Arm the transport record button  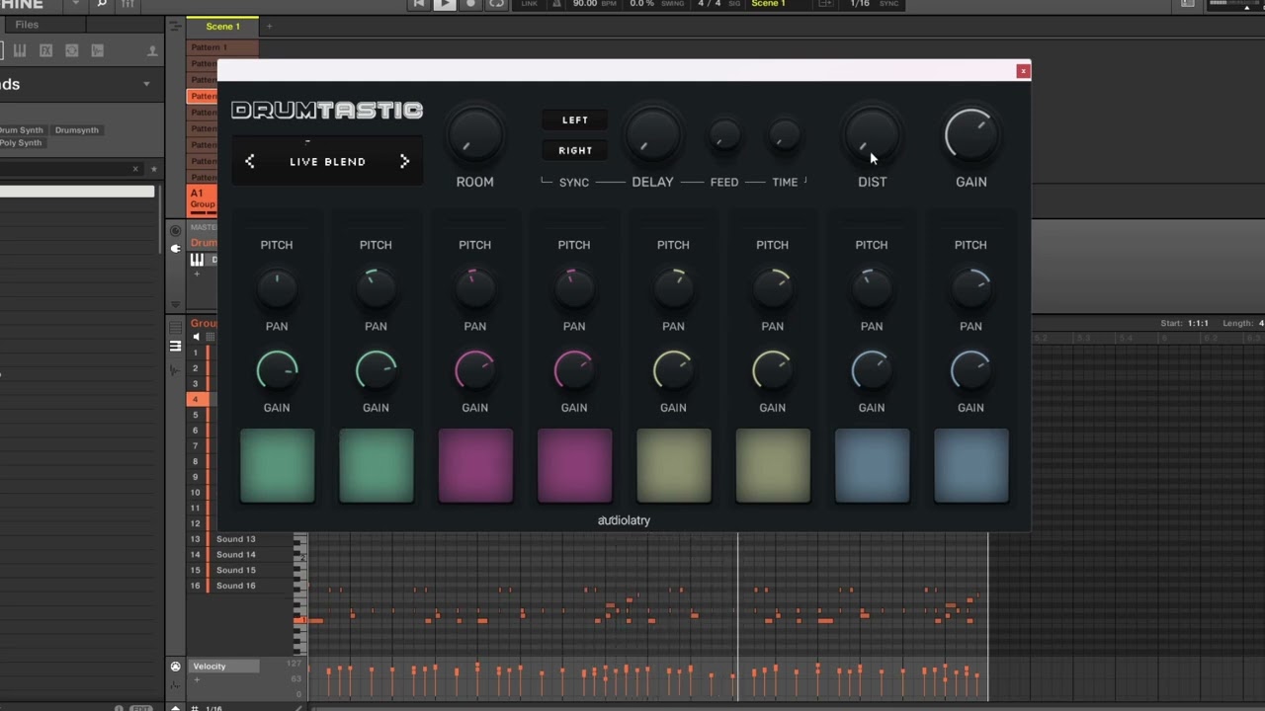[x=470, y=4]
